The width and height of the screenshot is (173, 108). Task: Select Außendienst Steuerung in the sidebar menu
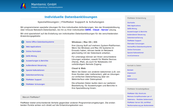136,35
